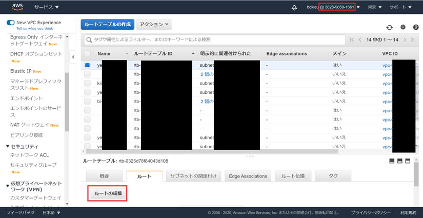Screen dimensions: 423x218
Task: Open DHCP オプションセット in sidebar
Action: (36, 54)
